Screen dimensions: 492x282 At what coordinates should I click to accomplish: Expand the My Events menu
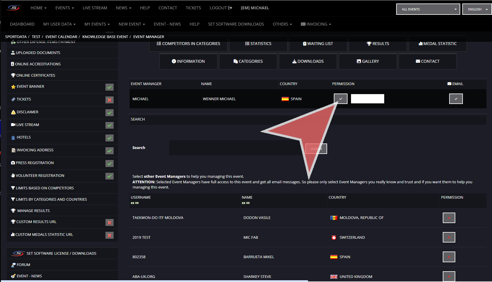click(97, 24)
